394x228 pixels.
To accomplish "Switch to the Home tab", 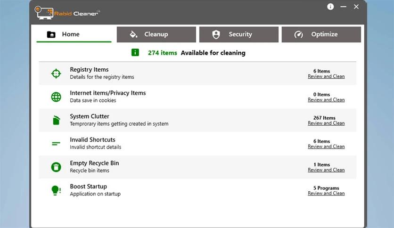I will coord(74,34).
